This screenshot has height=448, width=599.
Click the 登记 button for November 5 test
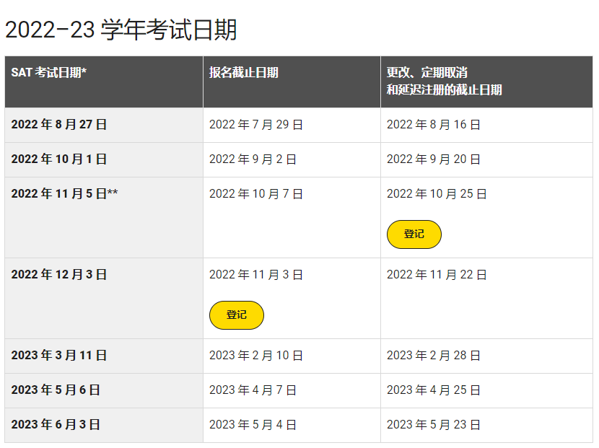click(x=414, y=234)
